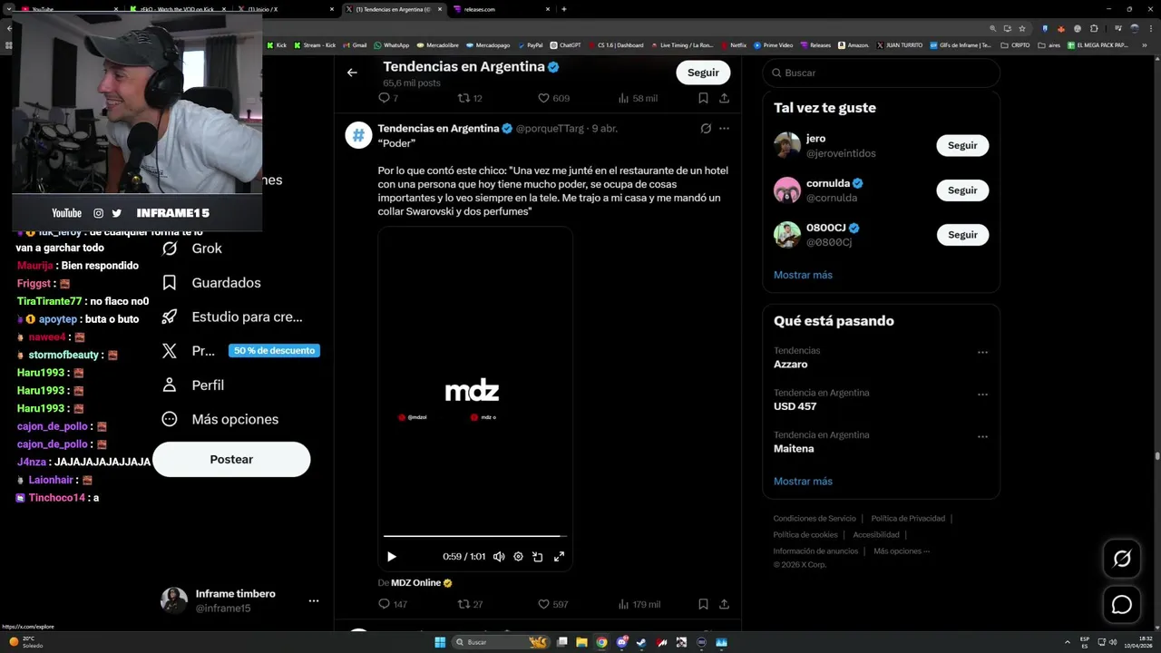The width and height of the screenshot is (1161, 653).
Task: Bookmark the top post with 58 mil views
Action: tap(703, 98)
